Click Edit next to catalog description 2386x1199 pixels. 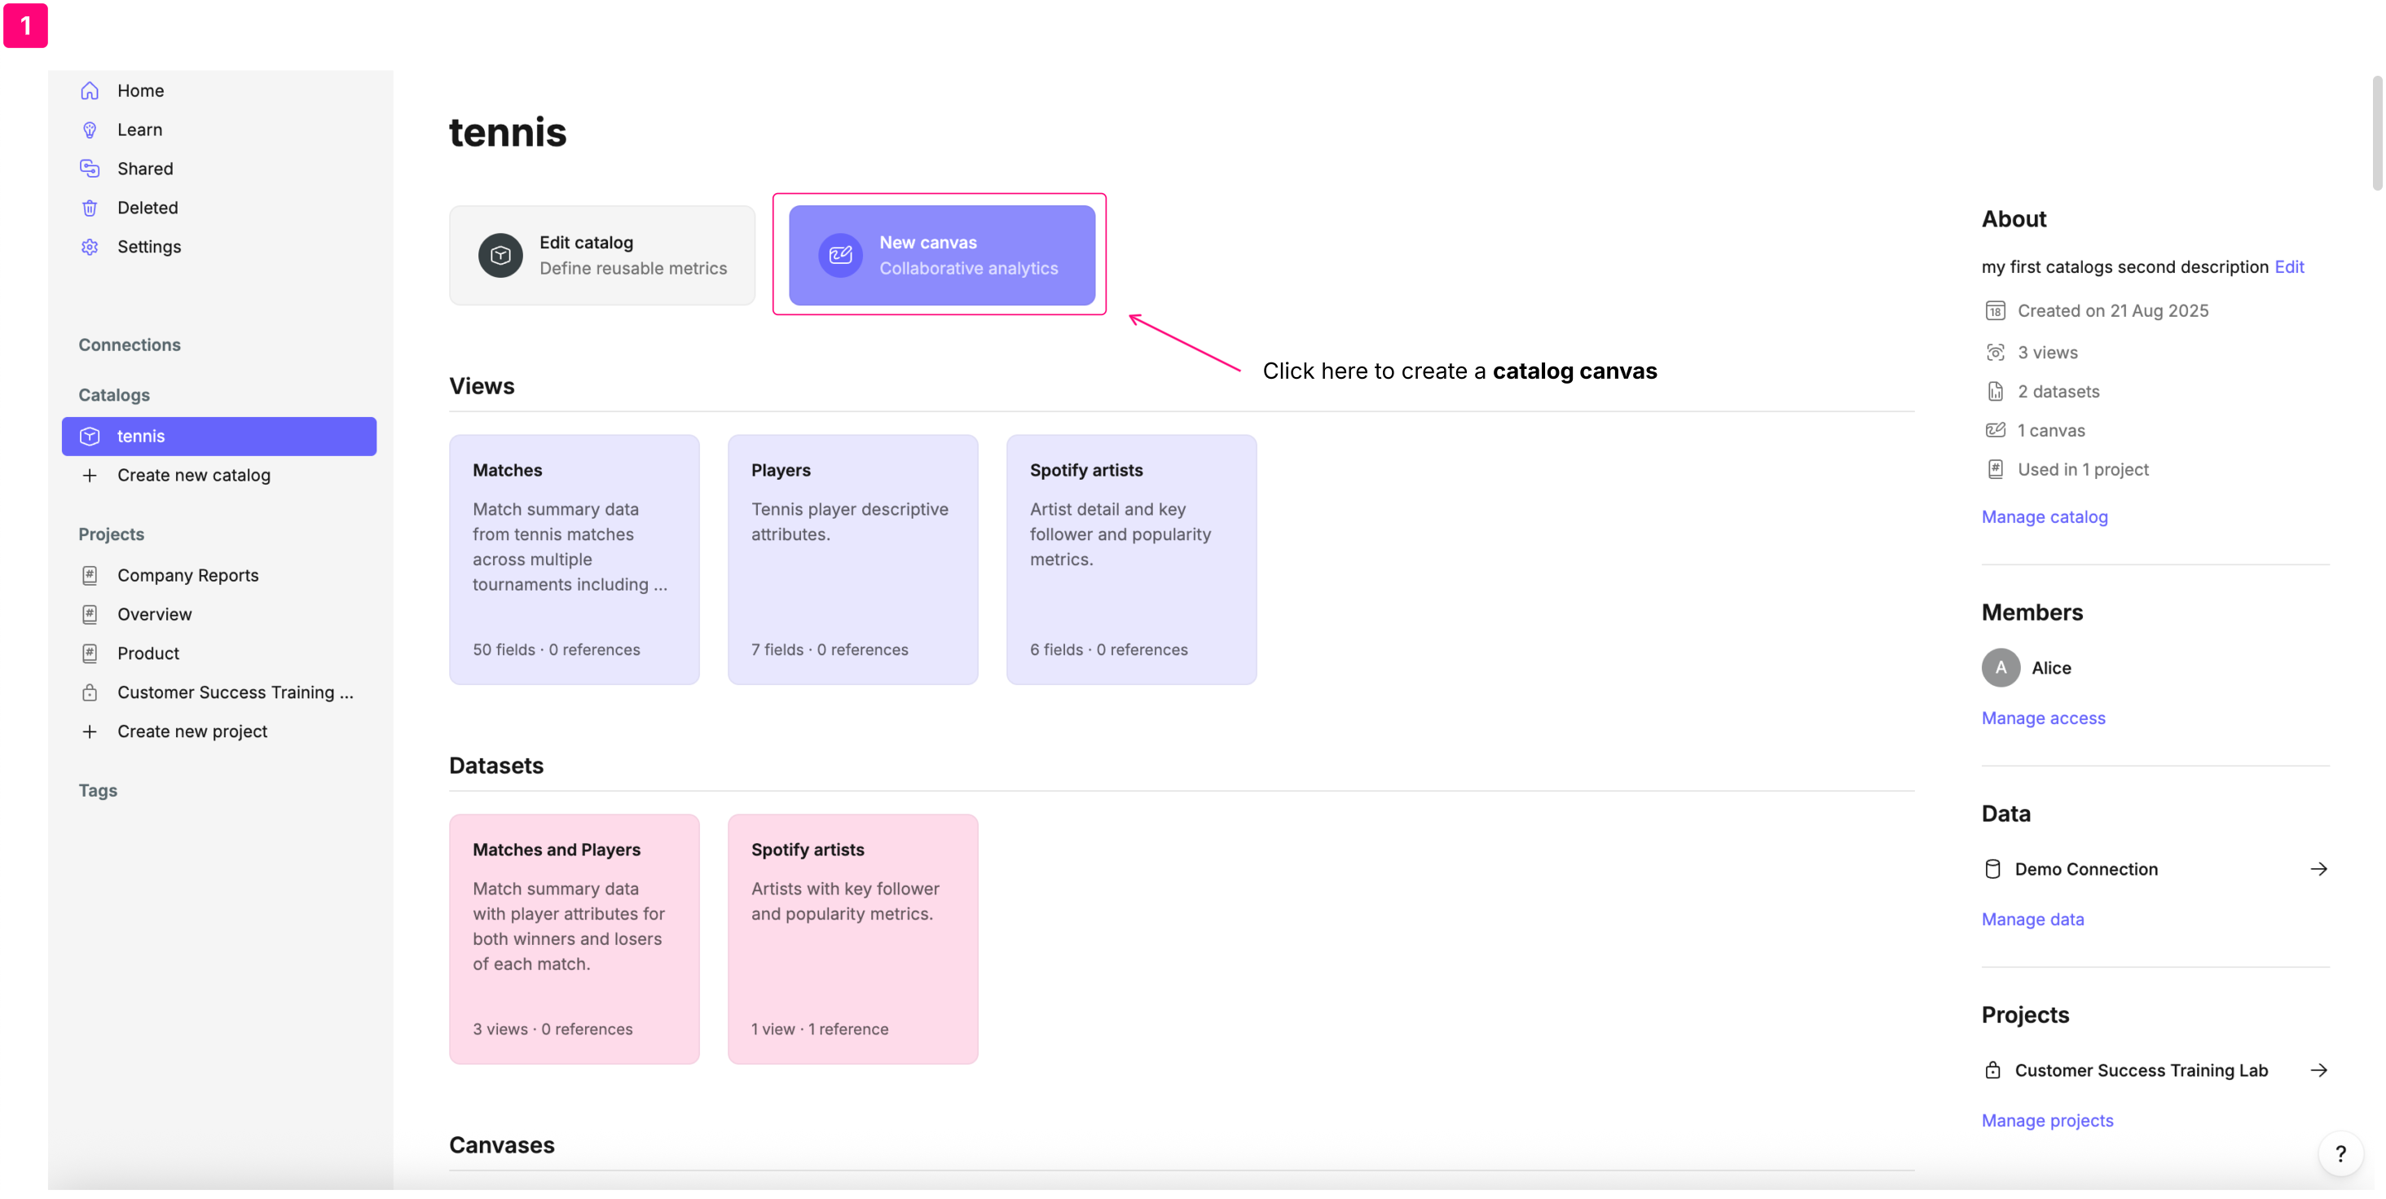point(2289,266)
